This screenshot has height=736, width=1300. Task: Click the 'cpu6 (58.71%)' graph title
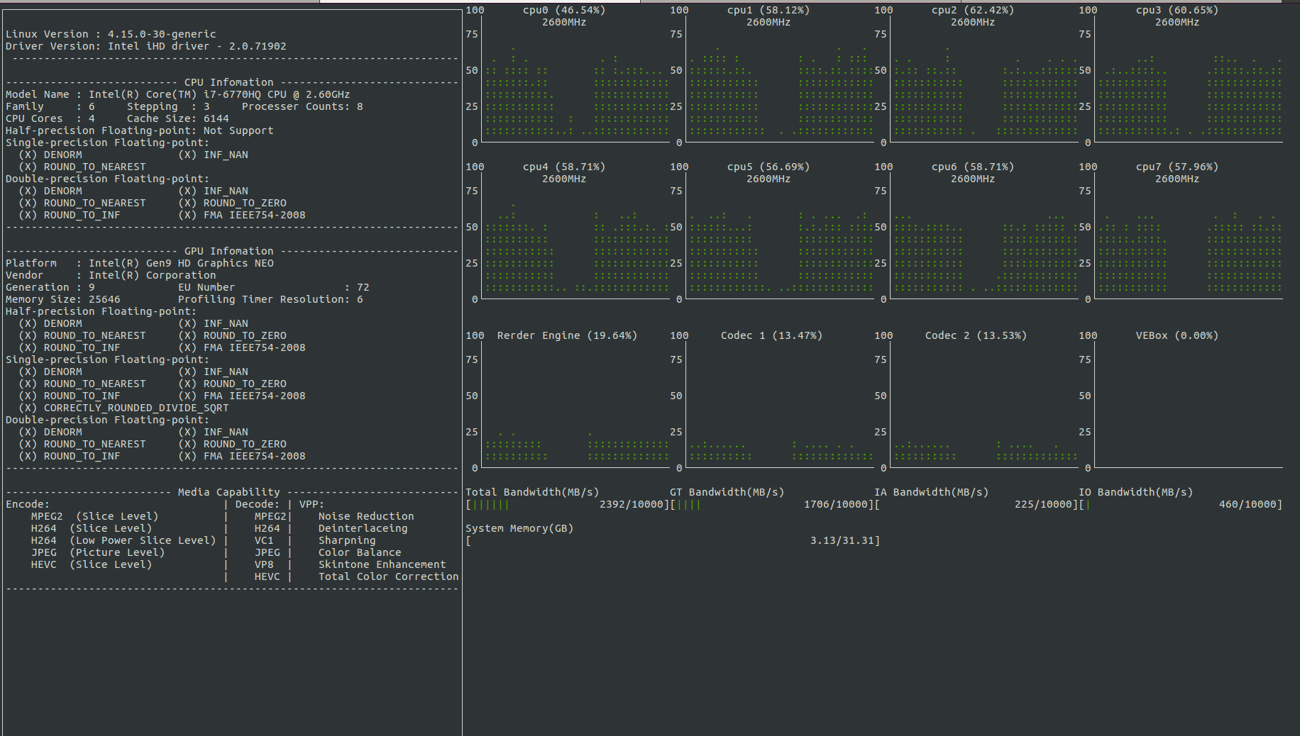point(973,167)
